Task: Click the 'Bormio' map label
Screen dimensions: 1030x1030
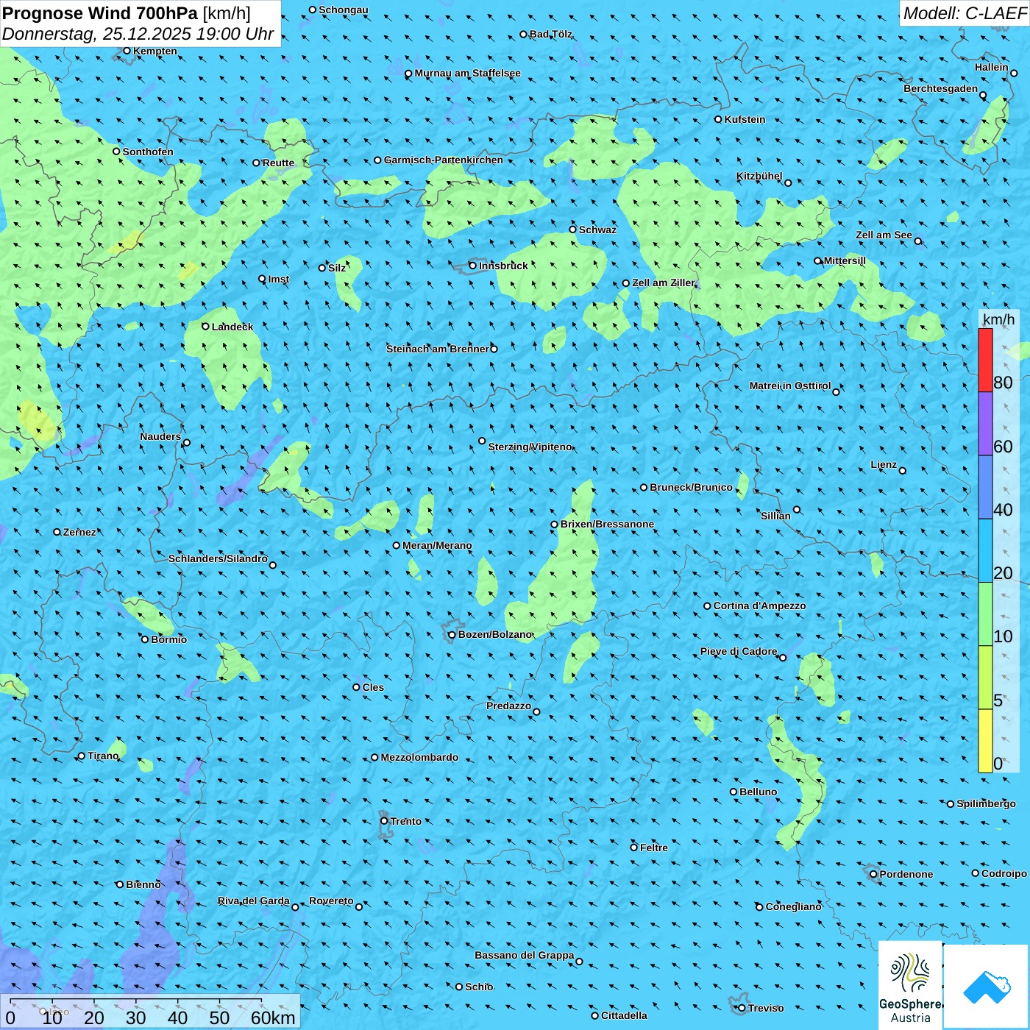Action: (x=169, y=639)
